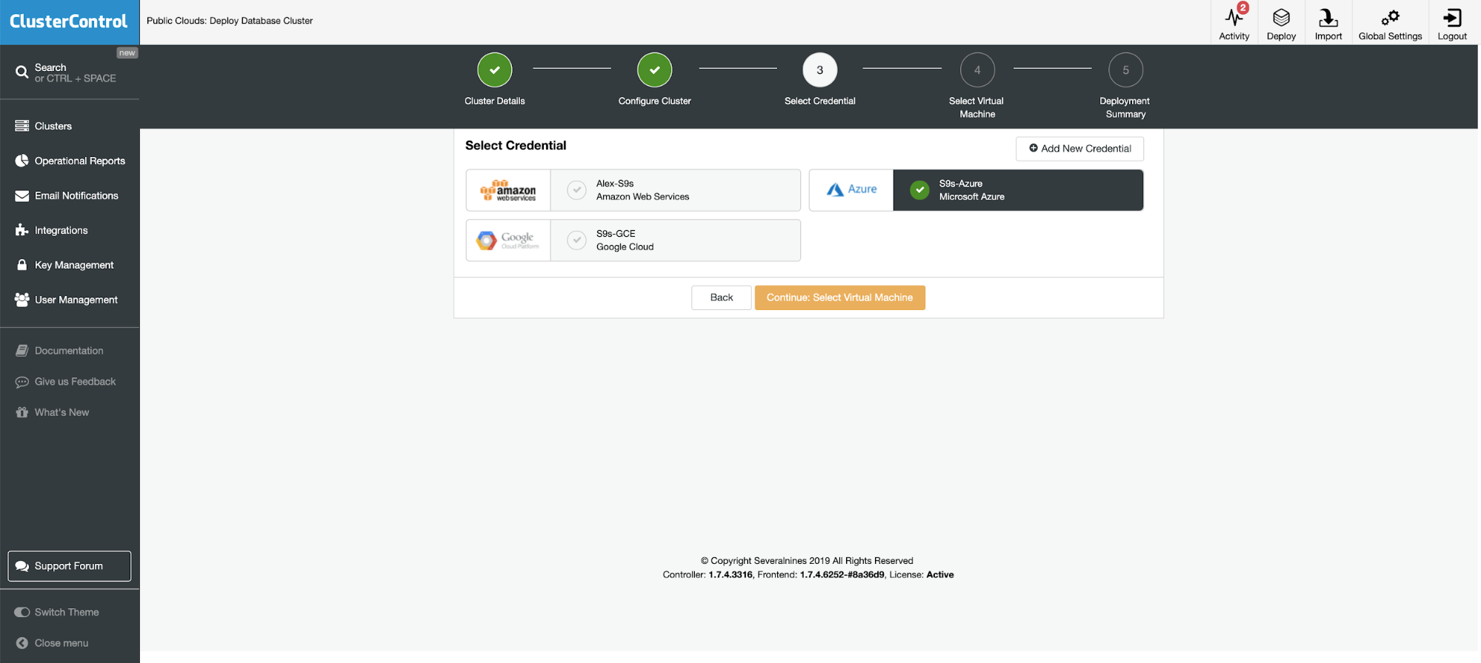Click the Operational Reports pie icon
Image resolution: width=1481 pixels, height=663 pixels.
22,161
